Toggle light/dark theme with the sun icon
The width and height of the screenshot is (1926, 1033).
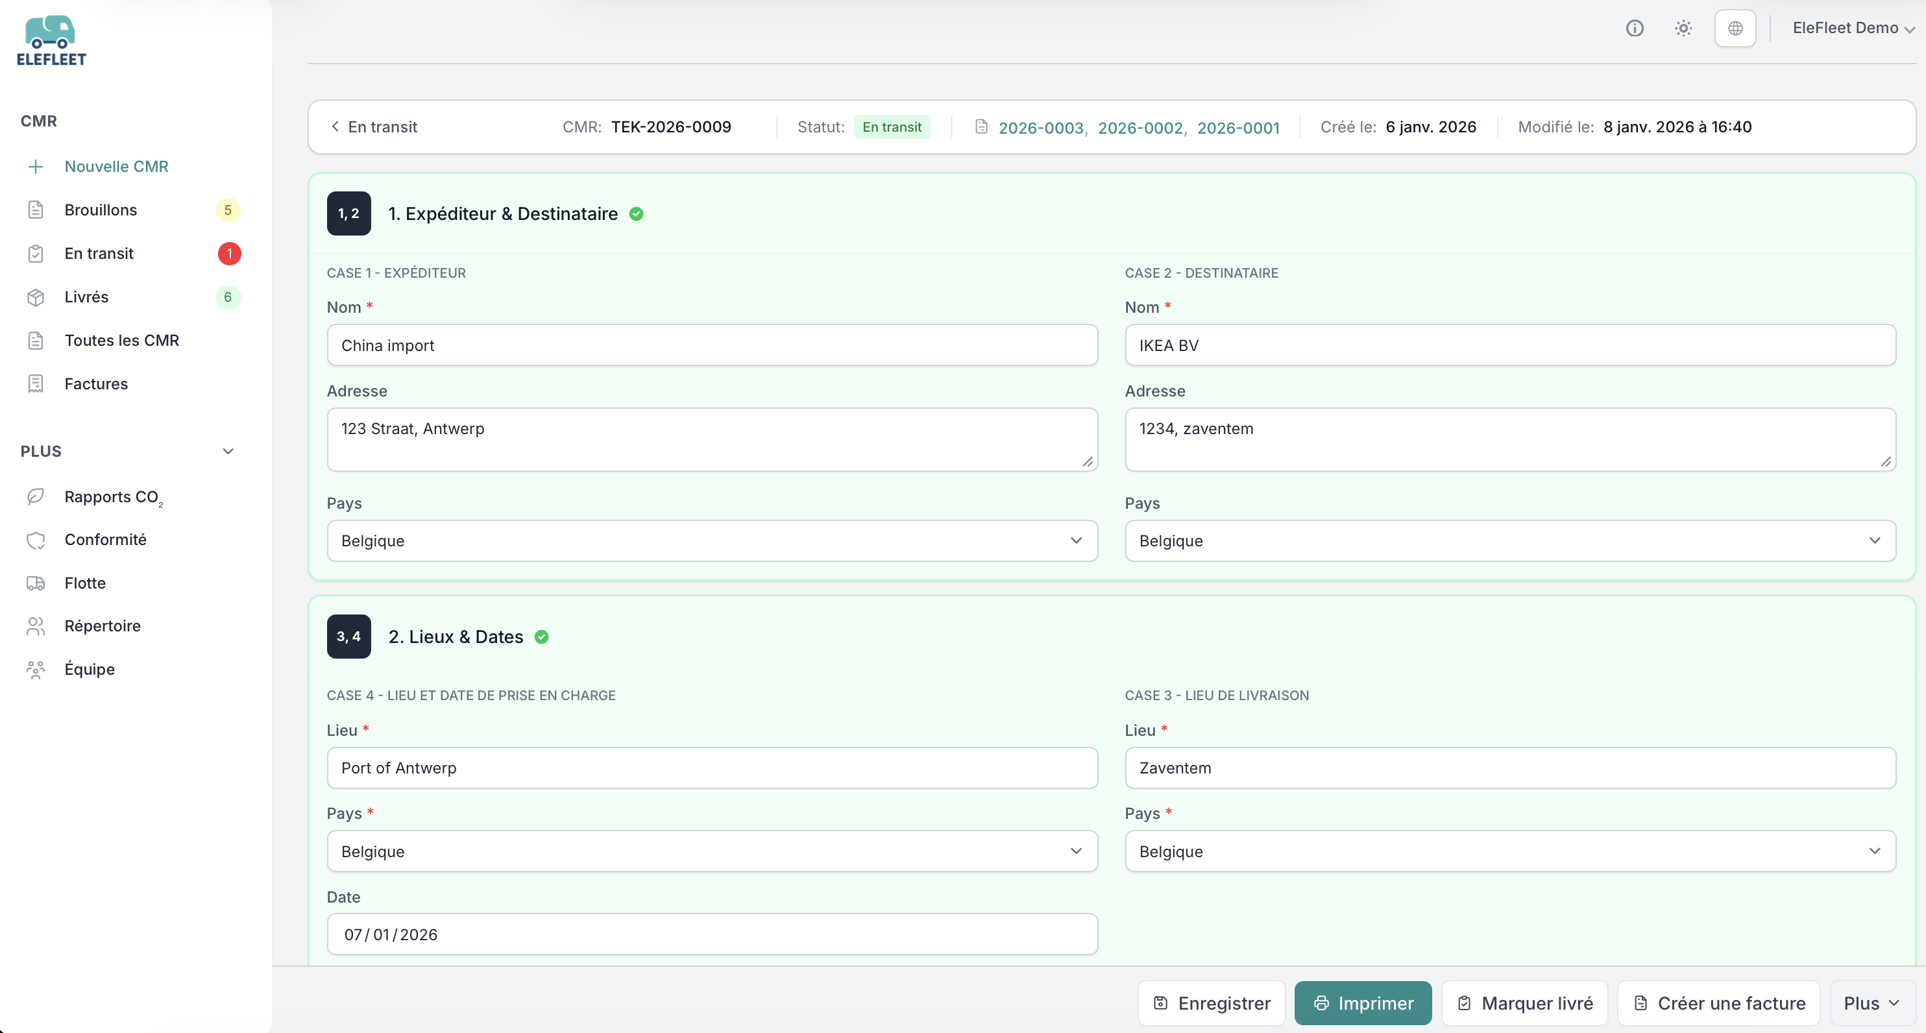click(1683, 29)
